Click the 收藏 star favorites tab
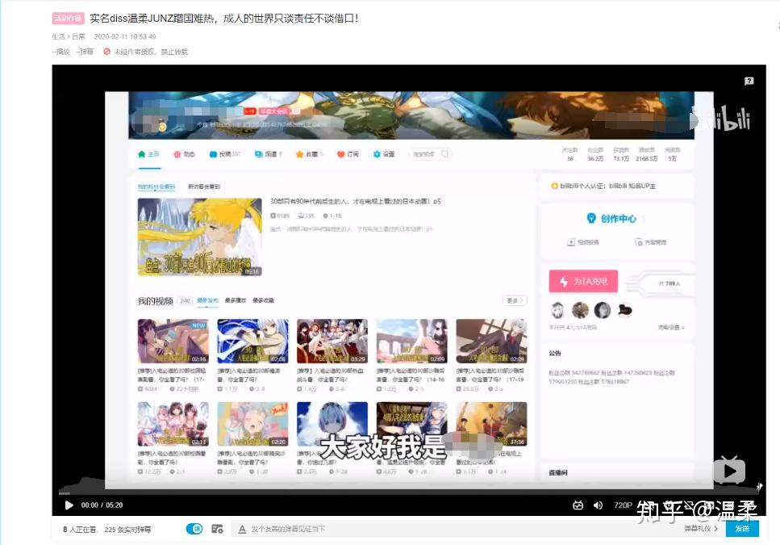Viewport: 780px width, 545px height. pos(309,154)
